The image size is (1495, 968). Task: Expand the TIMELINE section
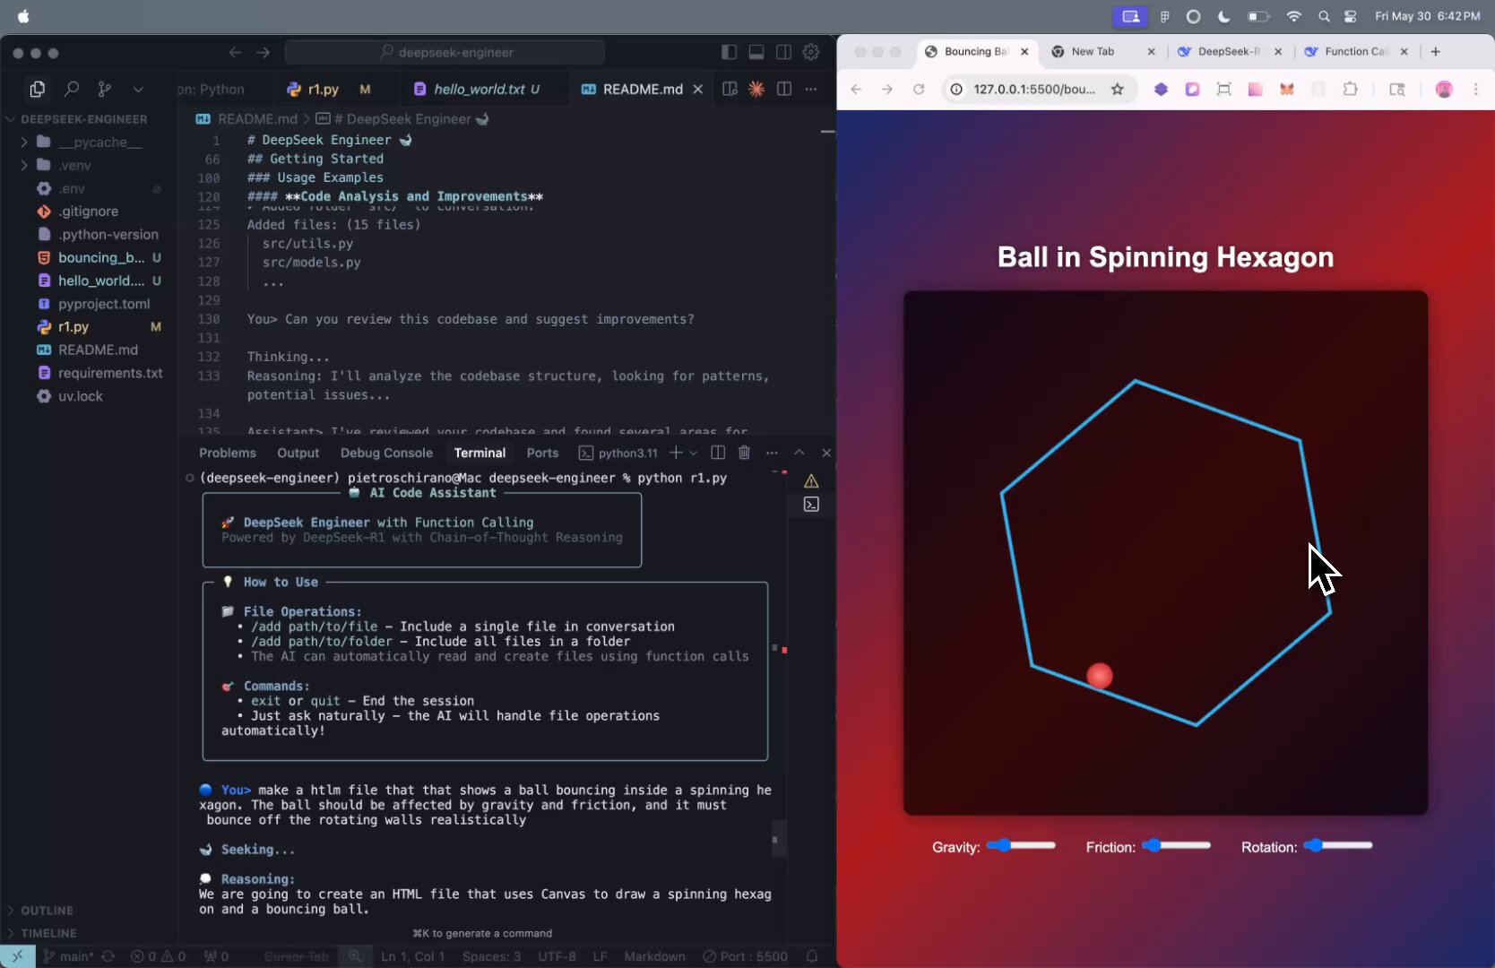48,933
